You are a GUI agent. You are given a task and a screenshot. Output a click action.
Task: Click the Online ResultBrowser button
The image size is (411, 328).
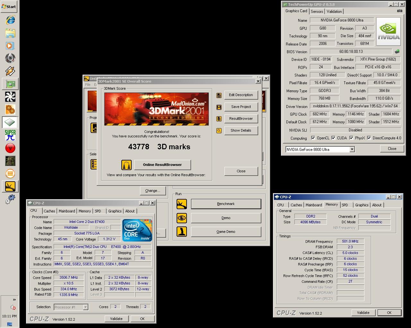coord(162,165)
